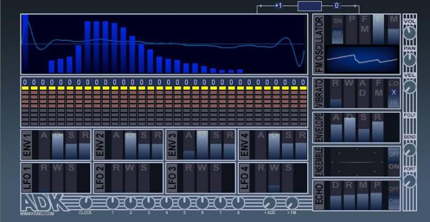Toggle the Ensemble OFF/ON switch

(394, 162)
